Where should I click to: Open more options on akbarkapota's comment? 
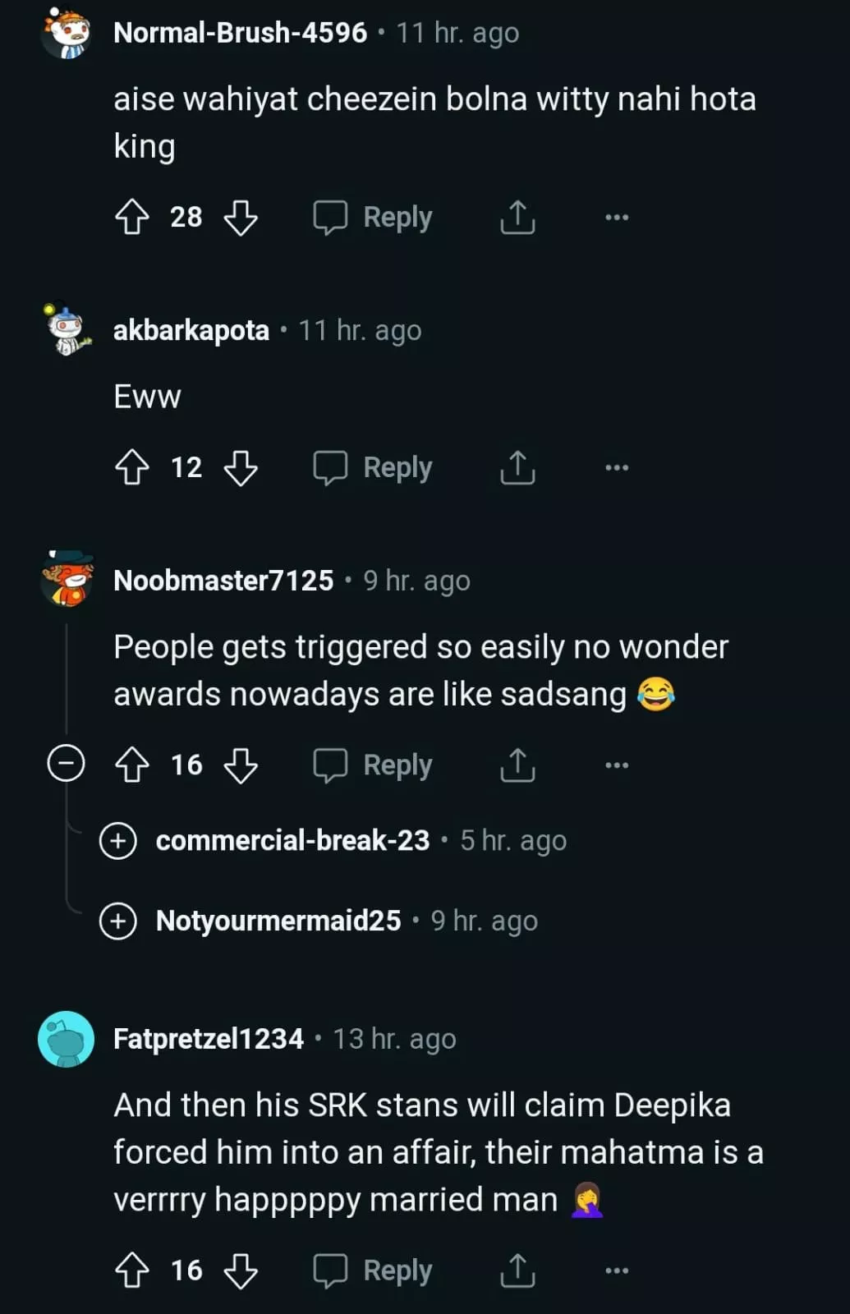(x=616, y=467)
